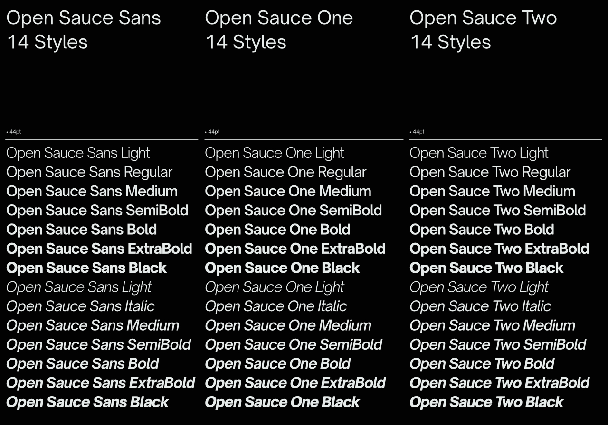Select the Open Sauce Two Italic sample
Image resolution: width=608 pixels, height=425 pixels.
(x=480, y=306)
